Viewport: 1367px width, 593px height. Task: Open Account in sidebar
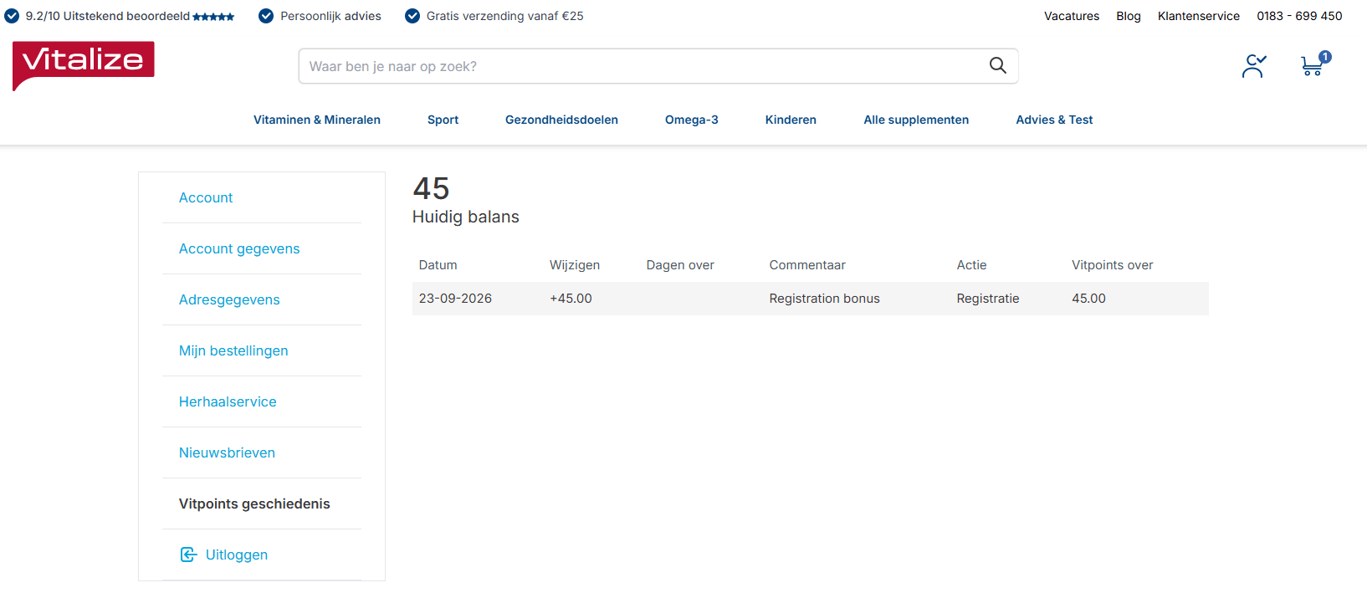point(206,197)
